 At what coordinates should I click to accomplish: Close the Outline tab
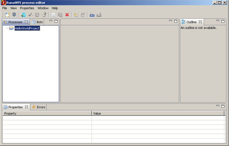[x=200, y=22]
